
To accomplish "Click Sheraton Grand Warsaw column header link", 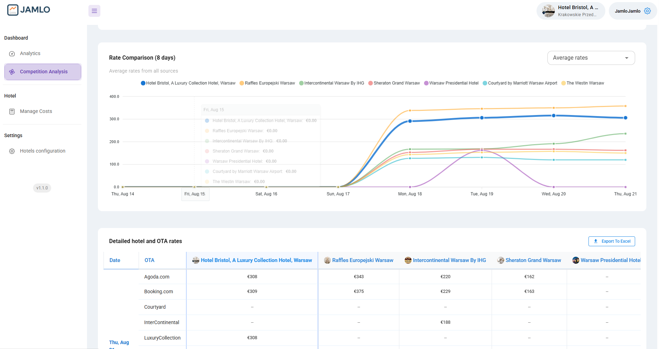I will tap(533, 260).
